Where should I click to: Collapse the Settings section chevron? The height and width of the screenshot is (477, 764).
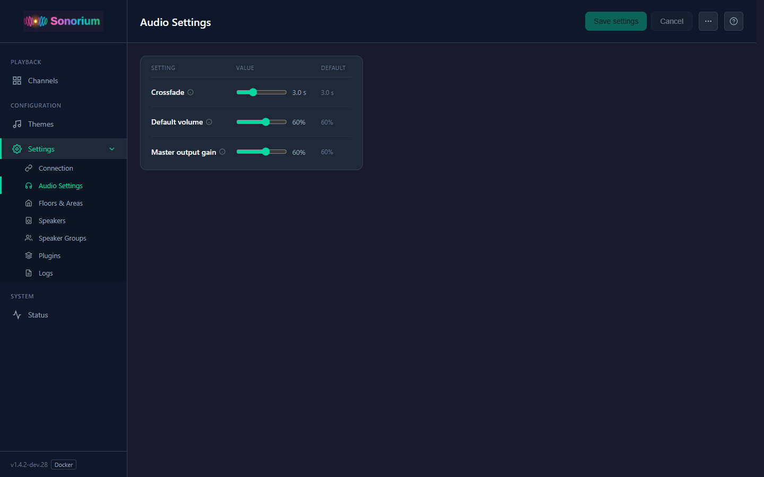point(112,149)
